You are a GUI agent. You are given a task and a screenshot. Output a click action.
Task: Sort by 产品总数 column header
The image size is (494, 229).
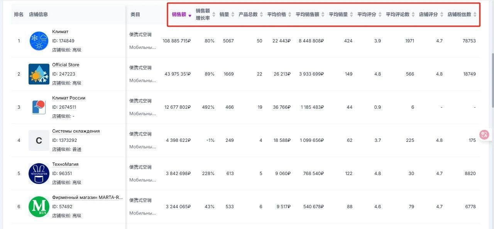tap(251, 15)
